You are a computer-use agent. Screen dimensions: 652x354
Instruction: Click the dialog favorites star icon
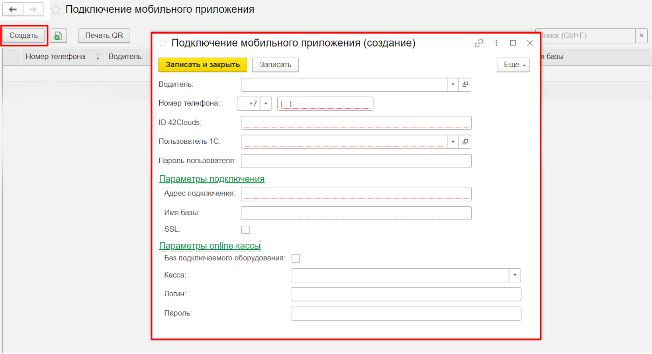pos(163,43)
